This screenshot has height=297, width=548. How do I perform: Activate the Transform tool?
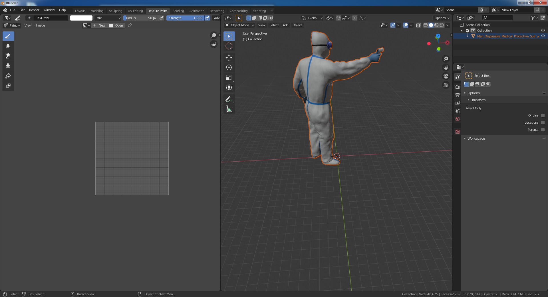click(x=229, y=87)
